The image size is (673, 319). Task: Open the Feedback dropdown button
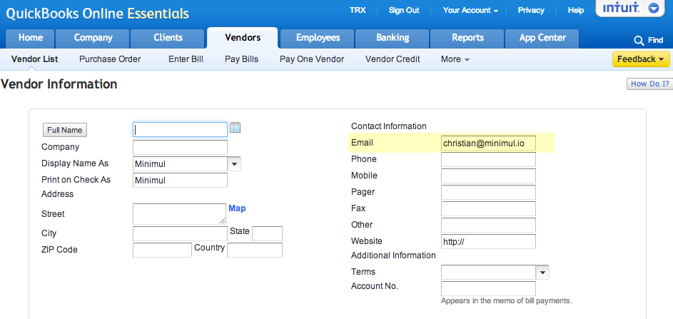coord(641,59)
